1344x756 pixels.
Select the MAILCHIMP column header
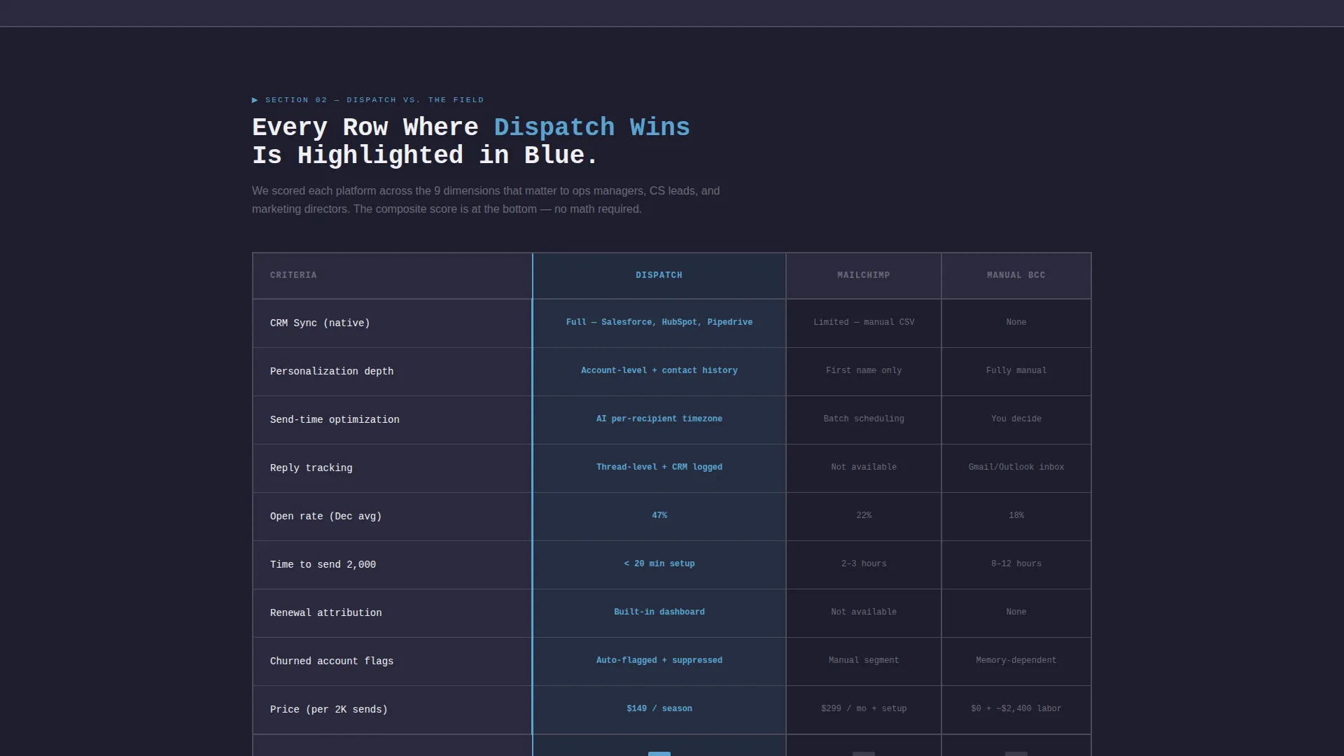pos(864,276)
